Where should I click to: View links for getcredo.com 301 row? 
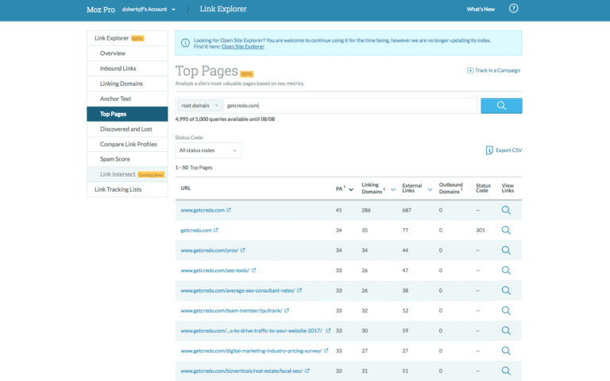pyautogui.click(x=506, y=230)
